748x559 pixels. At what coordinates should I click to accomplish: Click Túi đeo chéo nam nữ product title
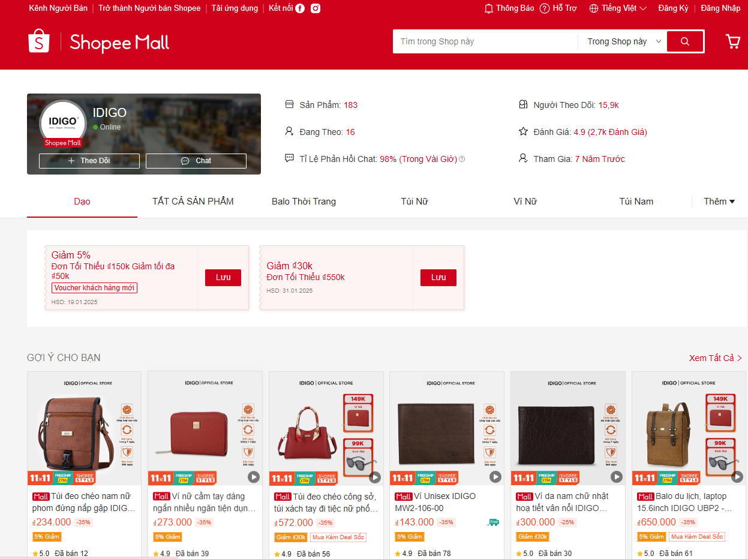(84, 502)
